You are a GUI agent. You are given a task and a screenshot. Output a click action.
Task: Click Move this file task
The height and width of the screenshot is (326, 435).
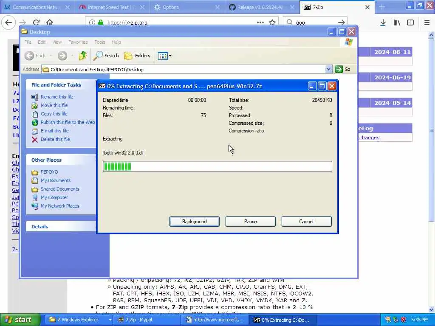point(54,105)
